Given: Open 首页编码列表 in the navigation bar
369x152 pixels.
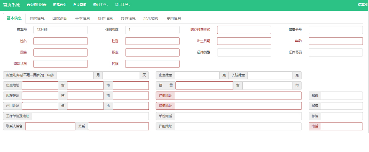Looking at the screenshot, I should click(x=36, y=5).
